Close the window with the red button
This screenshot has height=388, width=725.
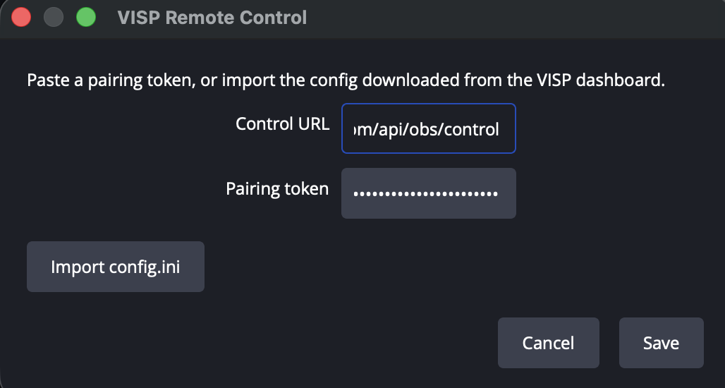tap(21, 18)
